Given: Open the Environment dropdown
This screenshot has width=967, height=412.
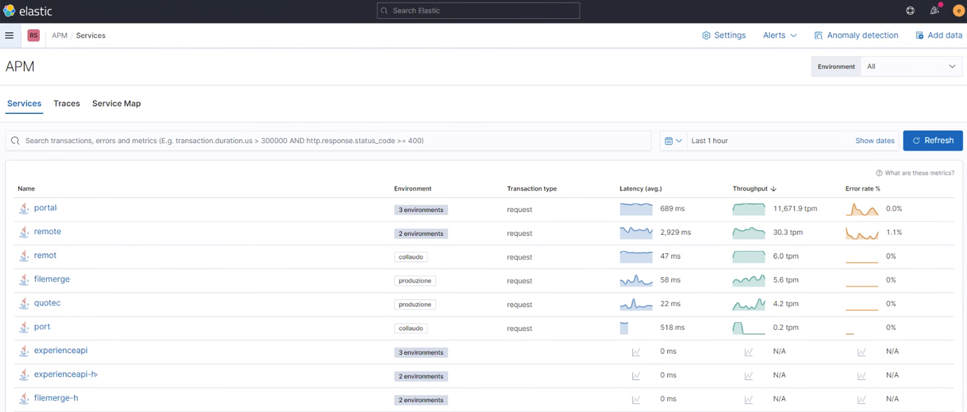Looking at the screenshot, I should (x=911, y=66).
